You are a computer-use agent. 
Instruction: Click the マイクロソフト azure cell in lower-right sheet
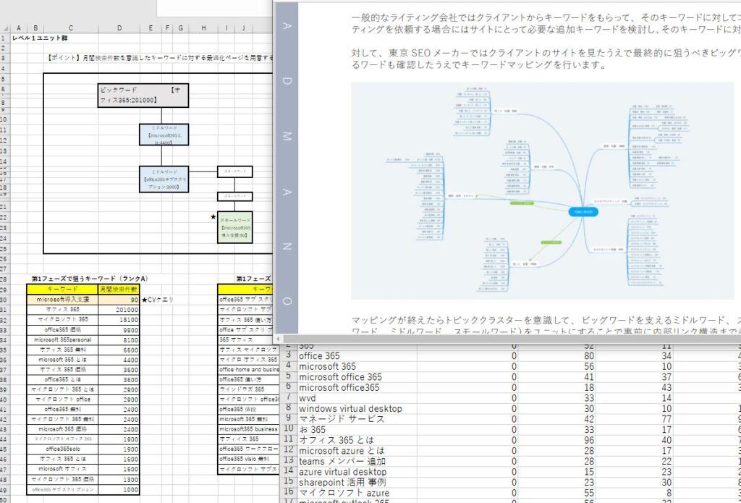(357, 493)
